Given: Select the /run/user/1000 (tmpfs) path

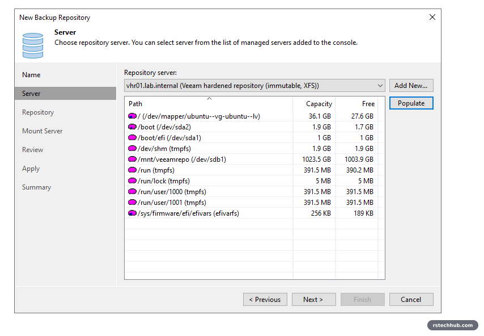Looking at the screenshot, I should point(172,192).
